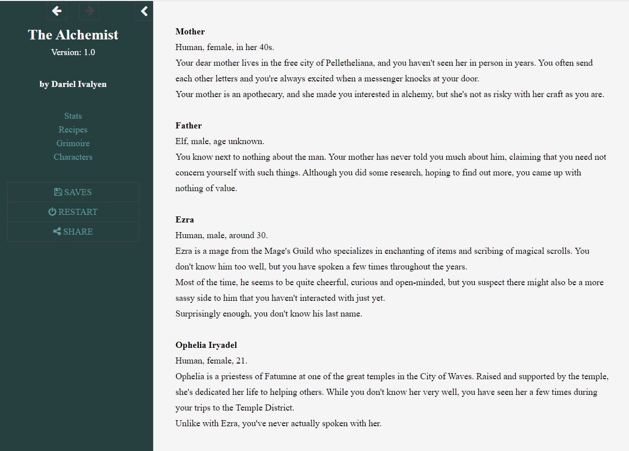
Task: Open the Grimoire link
Action: [73, 144]
